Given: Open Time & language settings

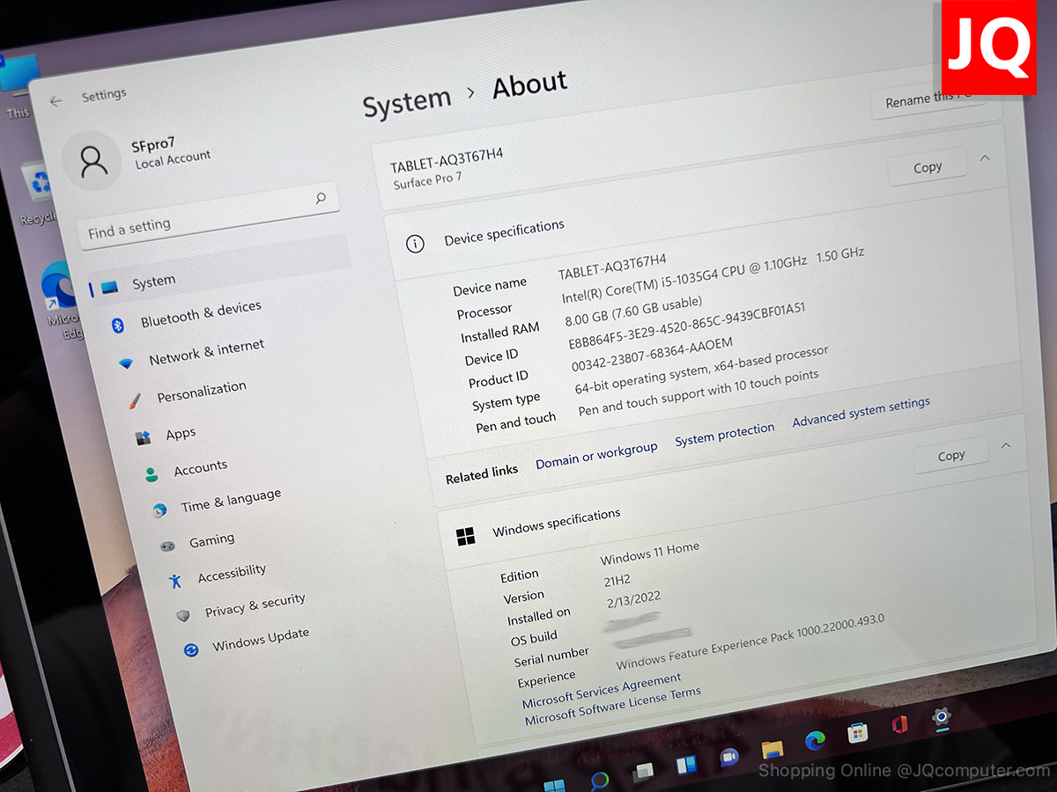Looking at the screenshot, I should coord(231,502).
